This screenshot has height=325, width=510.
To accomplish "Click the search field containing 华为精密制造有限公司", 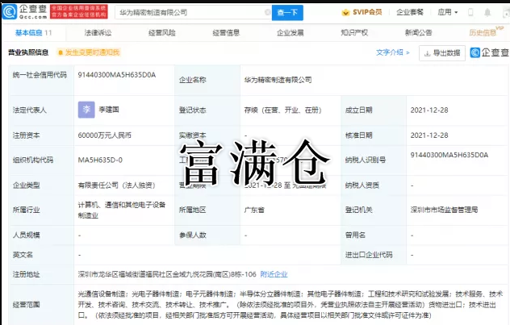I will 193,12.
